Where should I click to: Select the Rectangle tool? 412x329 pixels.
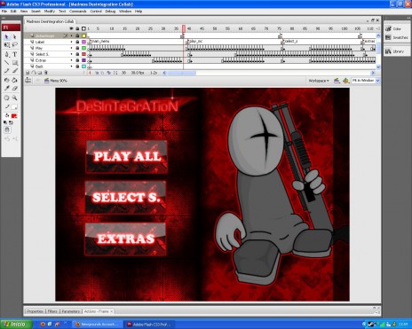click(x=14, y=63)
